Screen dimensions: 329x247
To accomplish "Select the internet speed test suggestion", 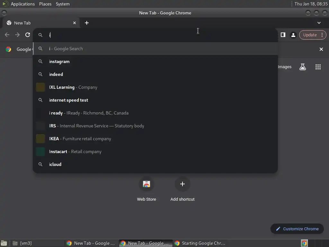I will (156, 100).
